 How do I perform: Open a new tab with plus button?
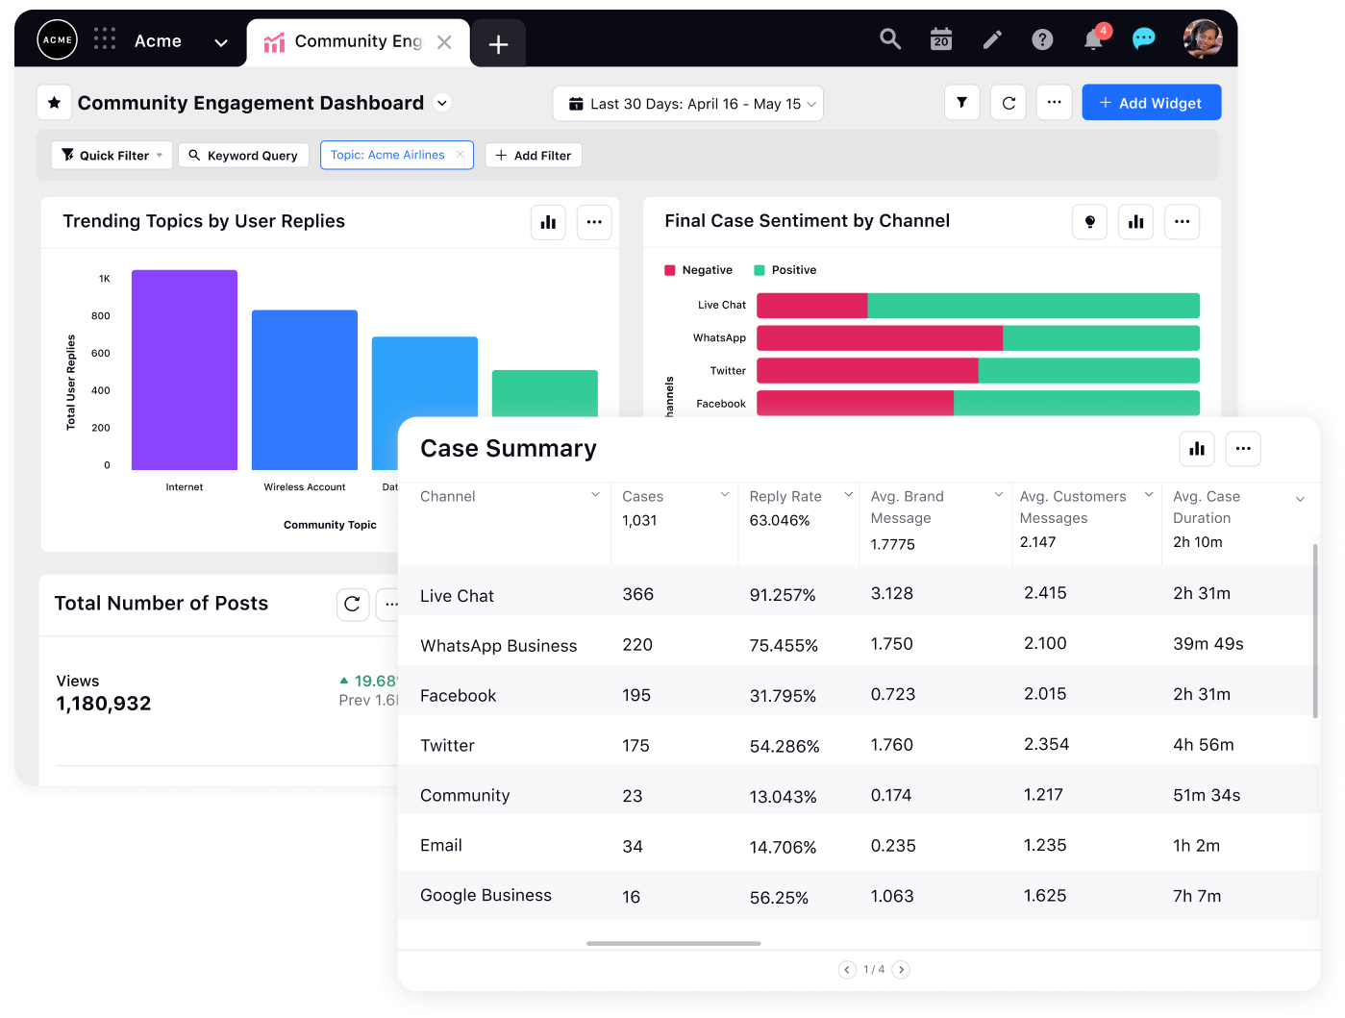click(x=498, y=44)
